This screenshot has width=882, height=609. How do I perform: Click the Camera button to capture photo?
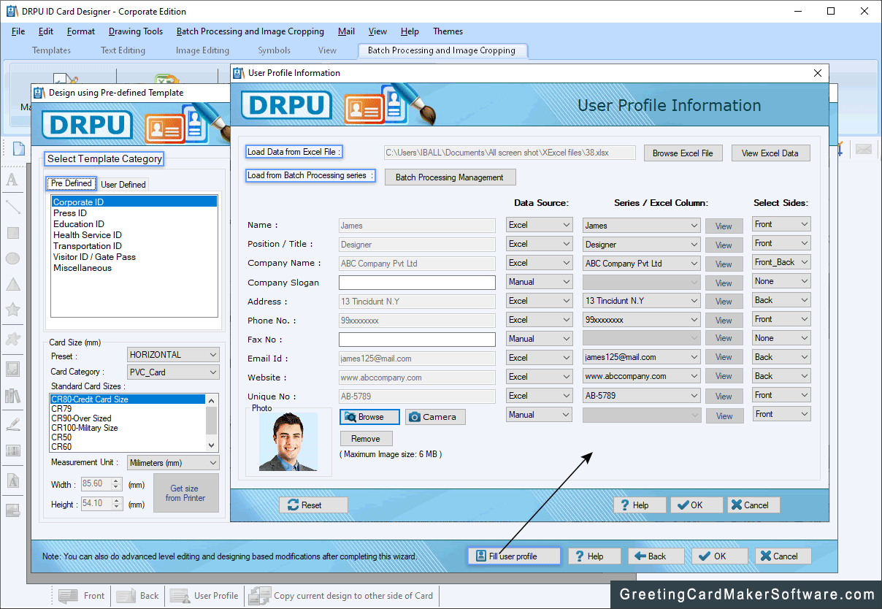435,417
